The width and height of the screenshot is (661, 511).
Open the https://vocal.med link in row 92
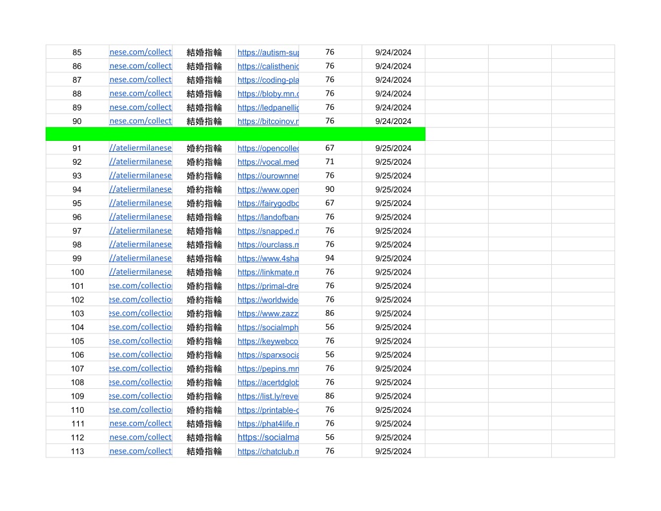[268, 162]
